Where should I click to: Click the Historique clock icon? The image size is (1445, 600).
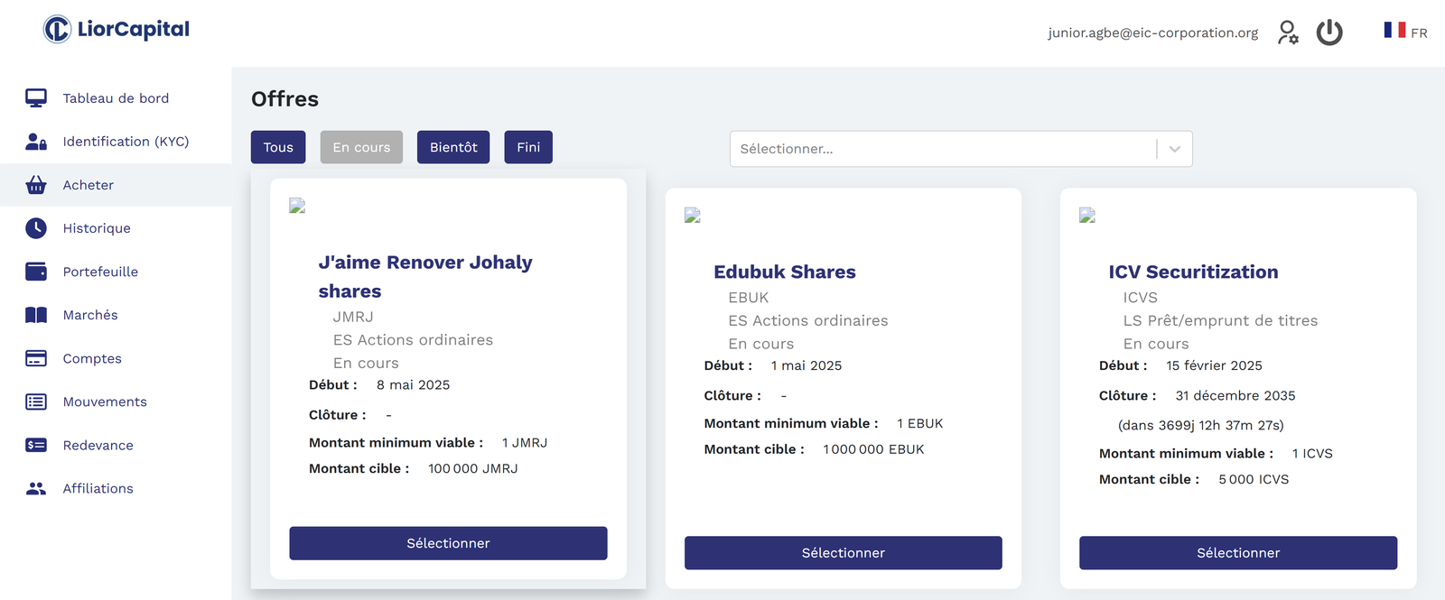pos(36,228)
